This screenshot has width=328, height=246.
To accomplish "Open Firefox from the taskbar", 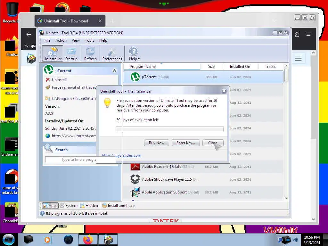I will point(88,240).
